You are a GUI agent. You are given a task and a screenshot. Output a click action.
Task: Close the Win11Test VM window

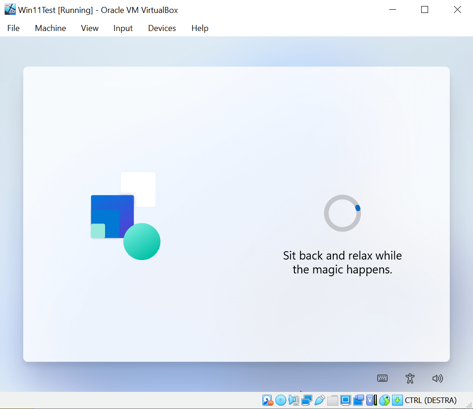[x=457, y=10]
